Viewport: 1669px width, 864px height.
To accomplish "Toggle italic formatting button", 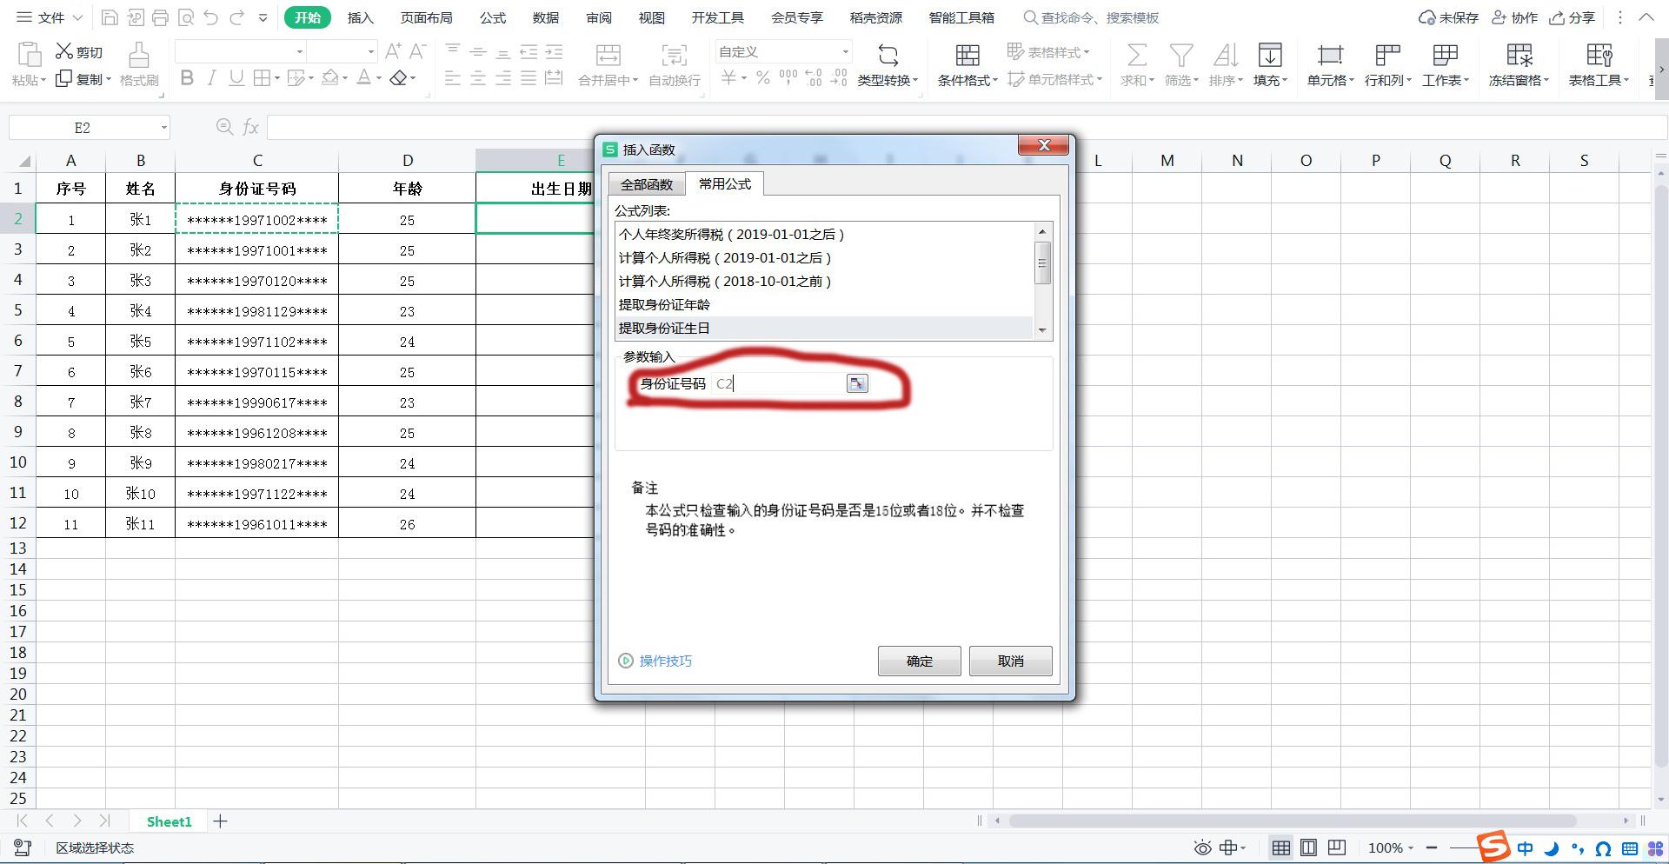I will 211,78.
